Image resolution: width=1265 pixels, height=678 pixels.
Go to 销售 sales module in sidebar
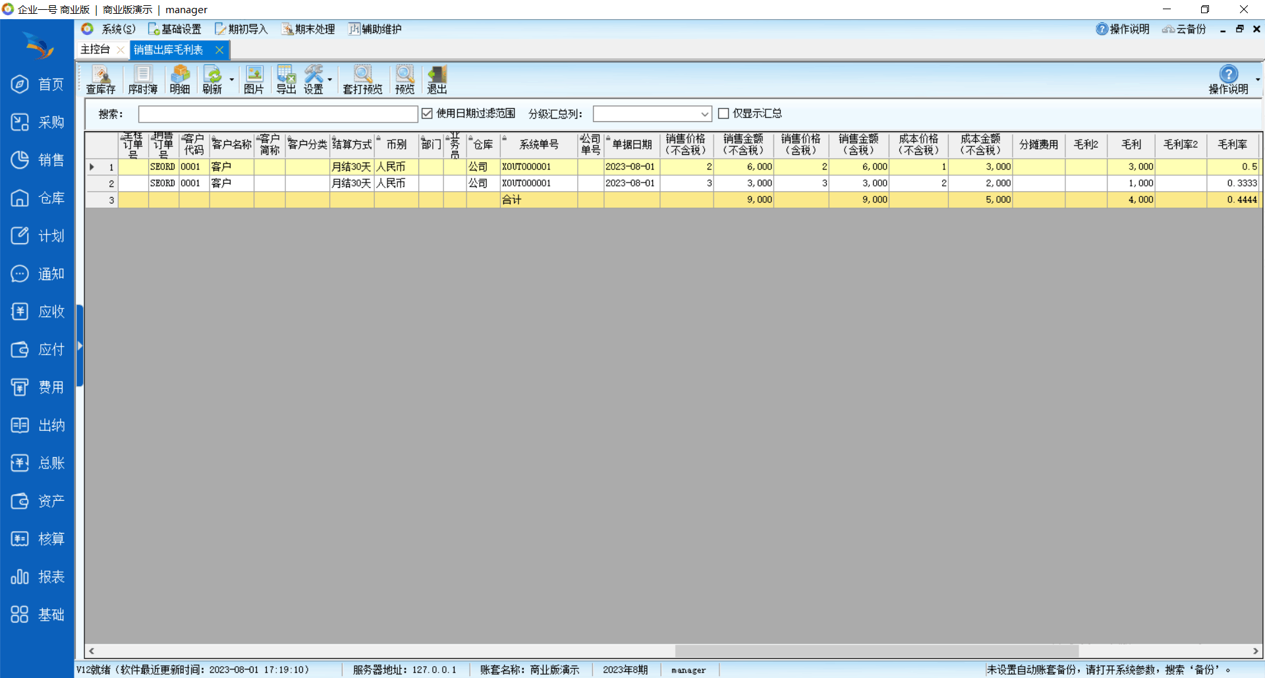[x=38, y=160]
